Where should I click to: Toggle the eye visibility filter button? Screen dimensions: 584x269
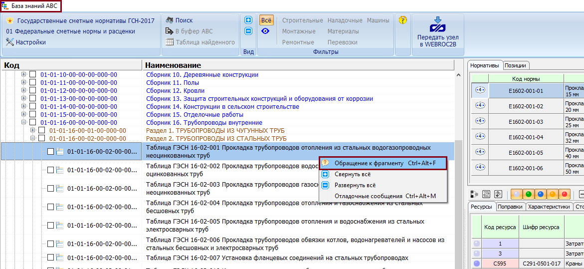(265, 31)
